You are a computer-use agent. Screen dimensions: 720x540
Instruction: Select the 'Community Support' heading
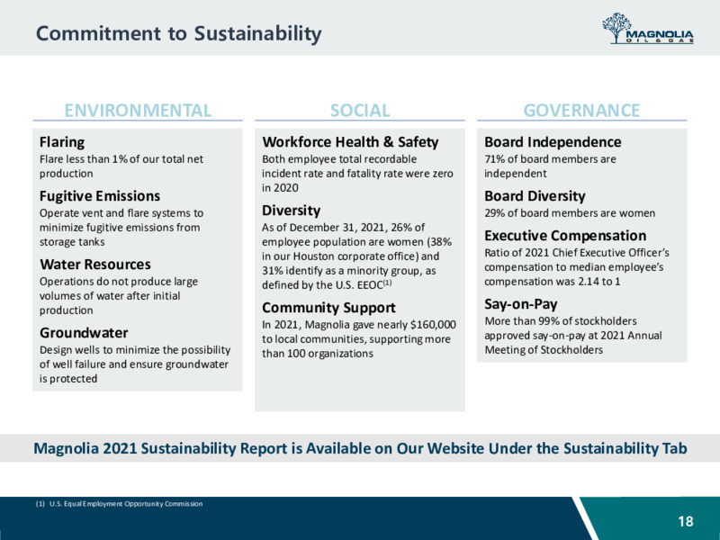[328, 308]
